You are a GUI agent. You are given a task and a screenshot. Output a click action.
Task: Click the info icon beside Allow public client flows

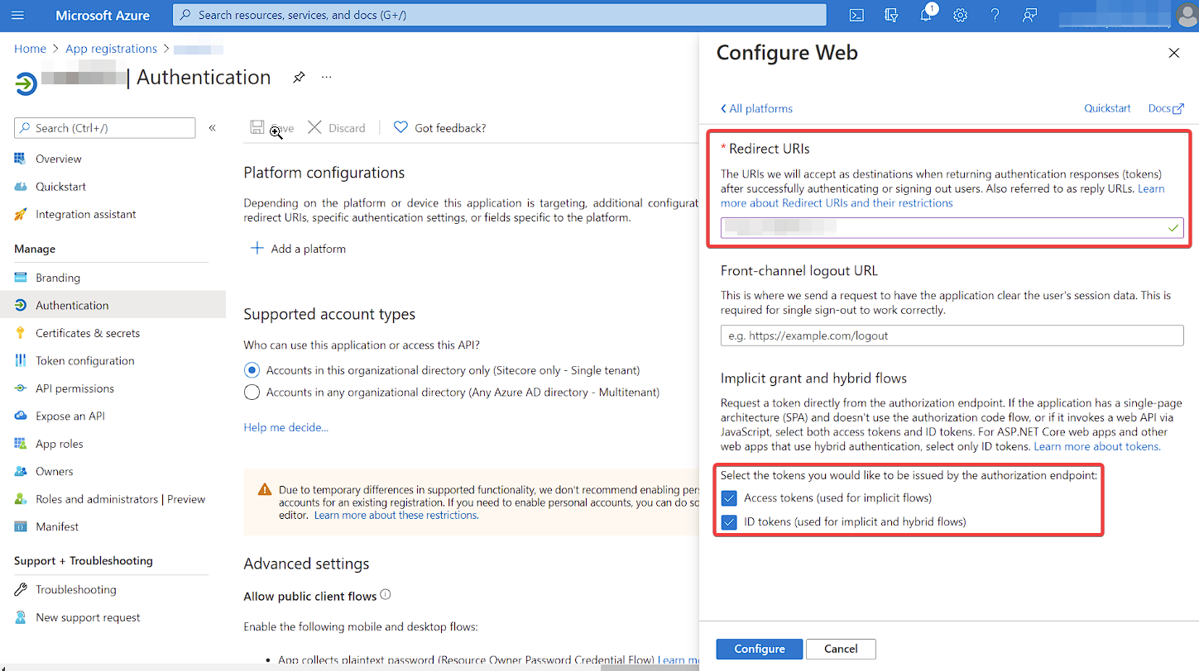(x=386, y=595)
